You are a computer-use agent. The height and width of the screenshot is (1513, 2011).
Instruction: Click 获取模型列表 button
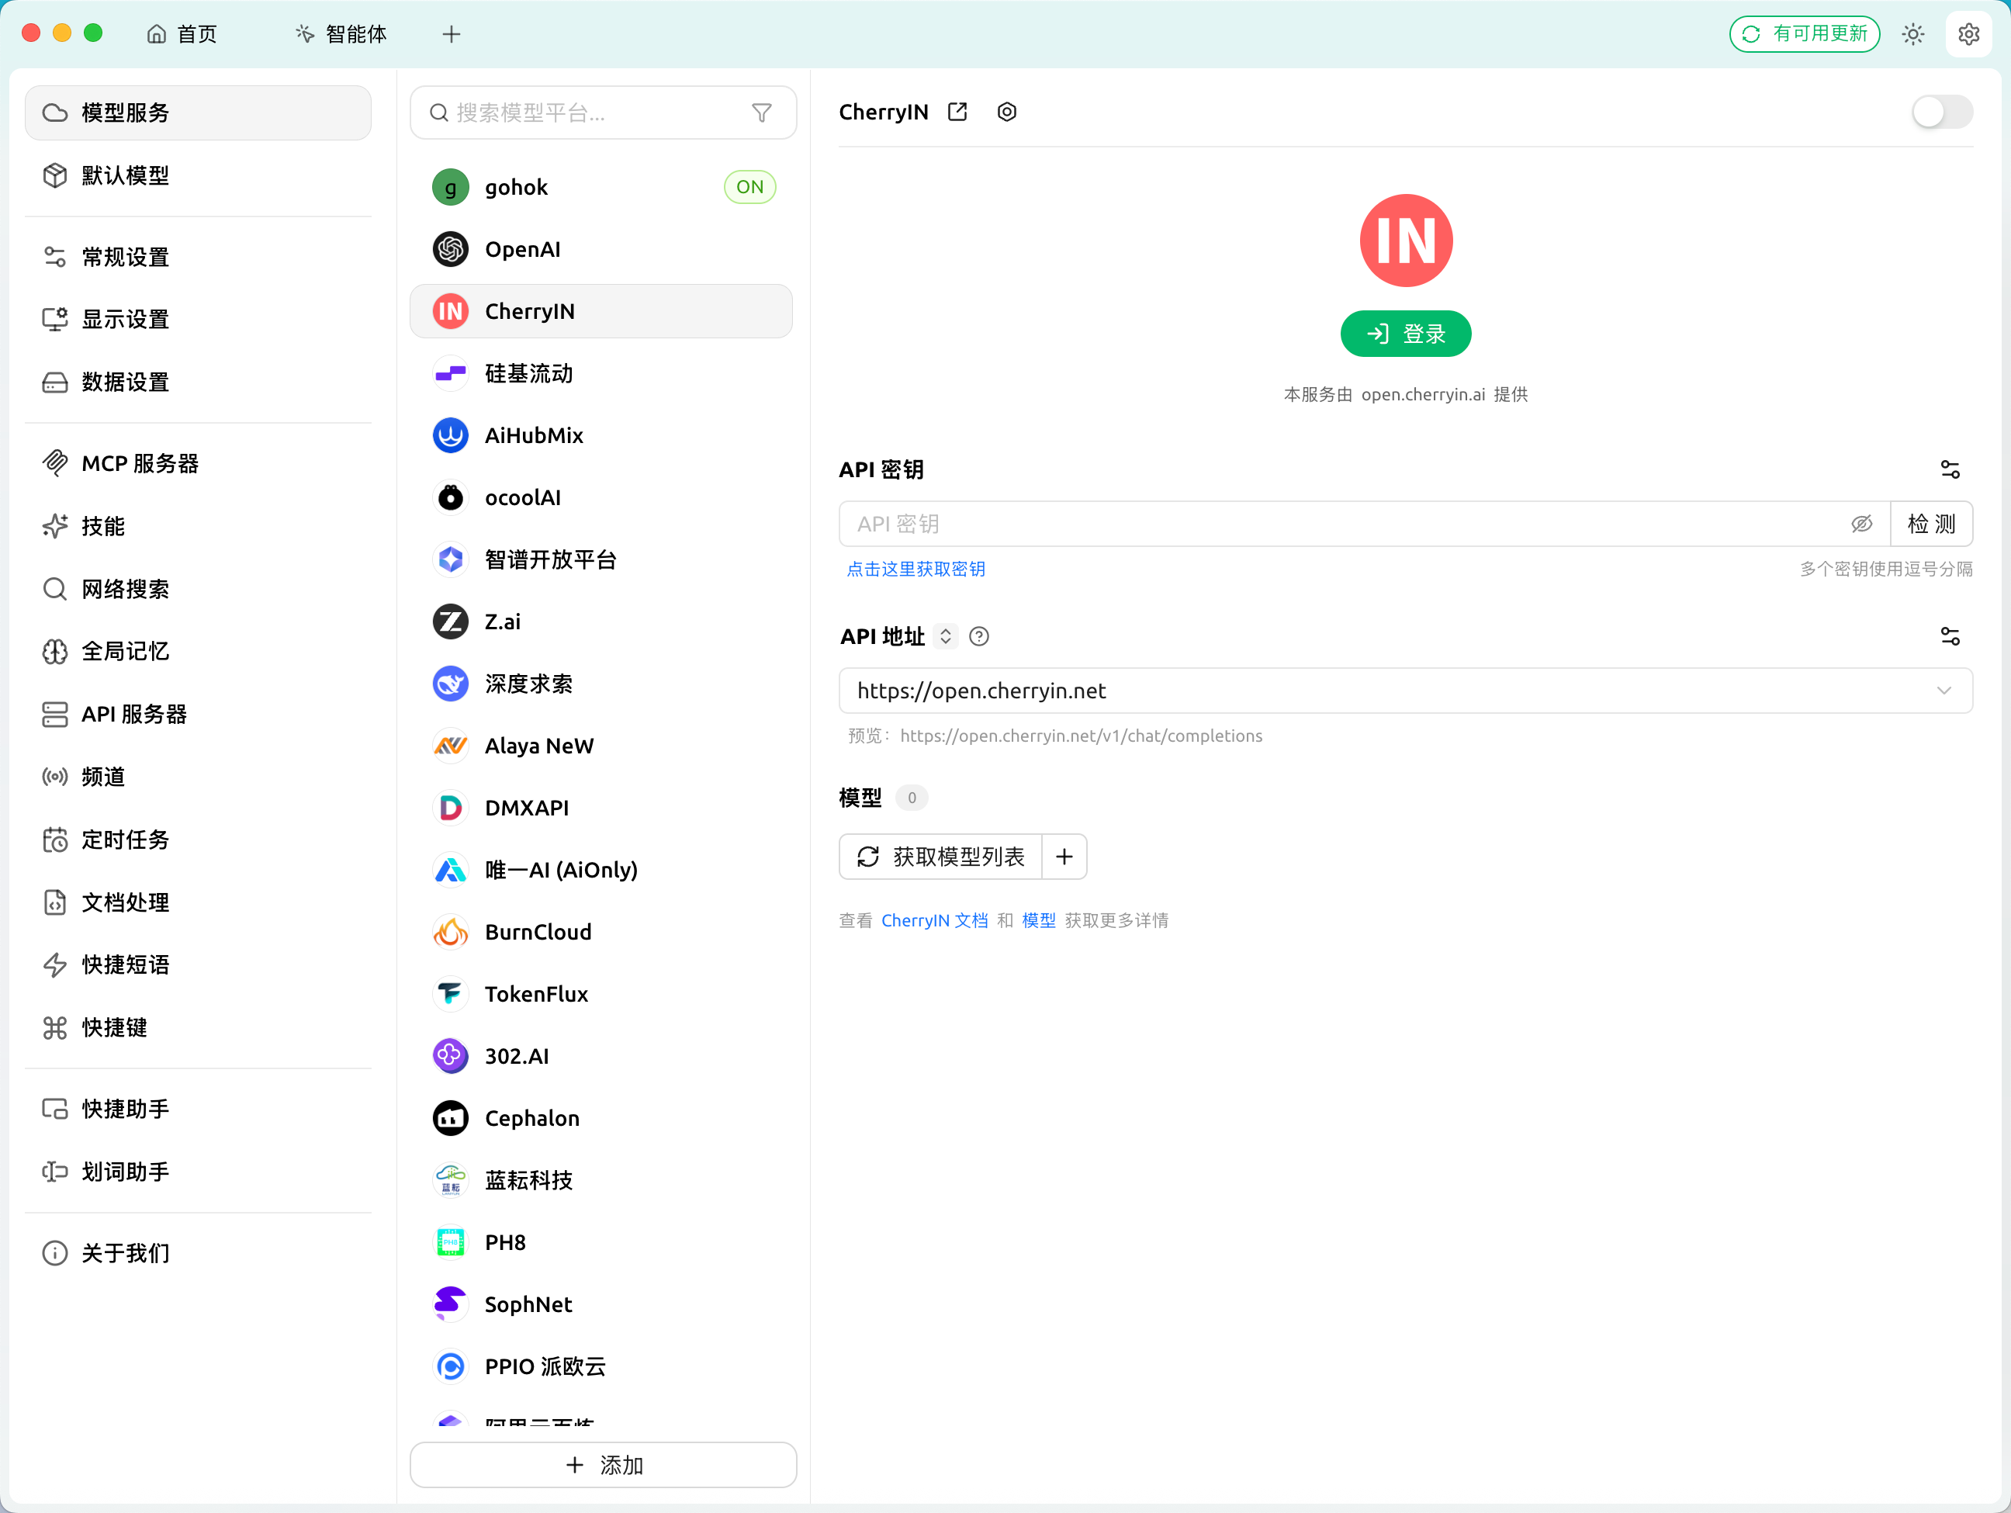(940, 857)
